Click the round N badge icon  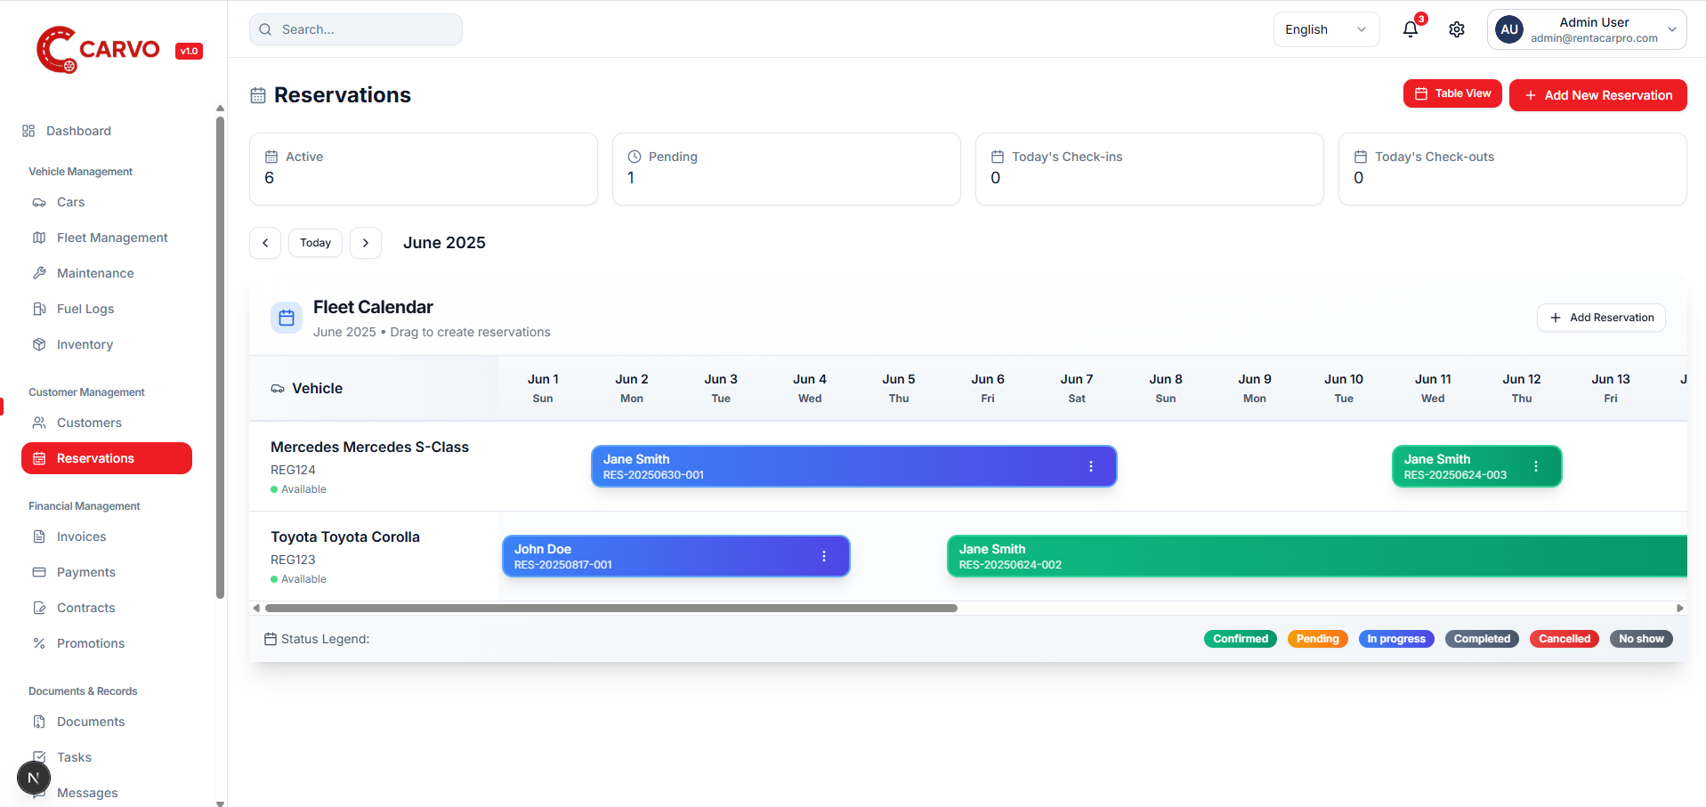click(34, 778)
